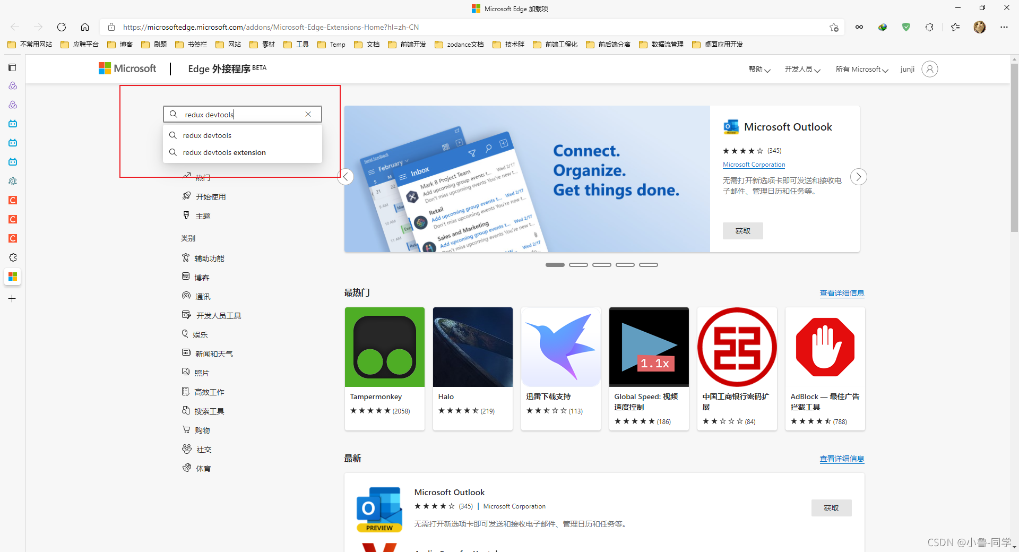1019x552 pixels.
Task: Expand the 开发人员 dropdown menu
Action: [802, 70]
